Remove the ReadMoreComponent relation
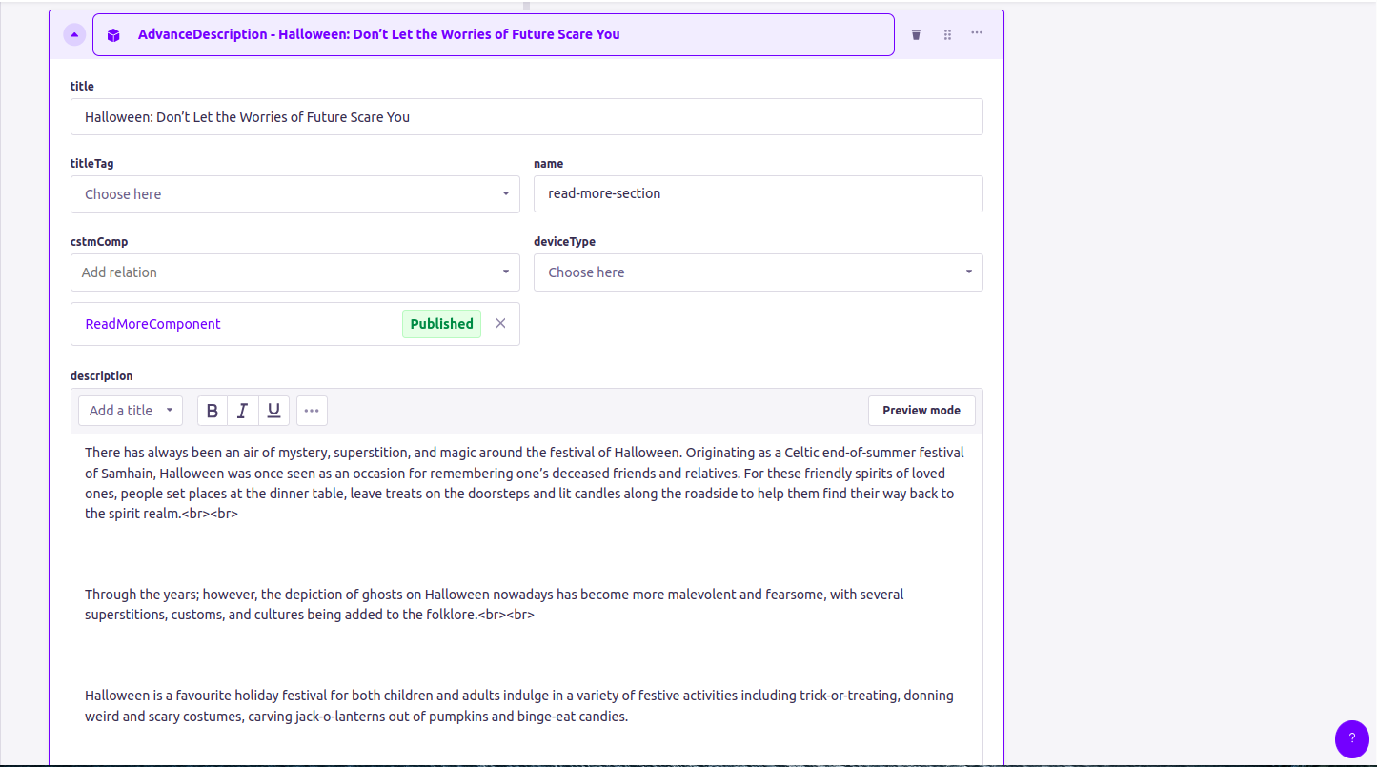The height and width of the screenshot is (767, 1377). pyautogui.click(x=500, y=324)
